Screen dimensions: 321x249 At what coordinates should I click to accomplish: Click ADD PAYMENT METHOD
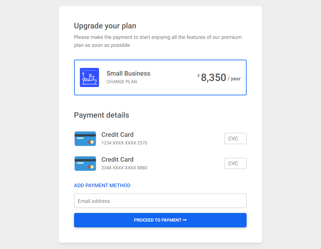tap(102, 185)
